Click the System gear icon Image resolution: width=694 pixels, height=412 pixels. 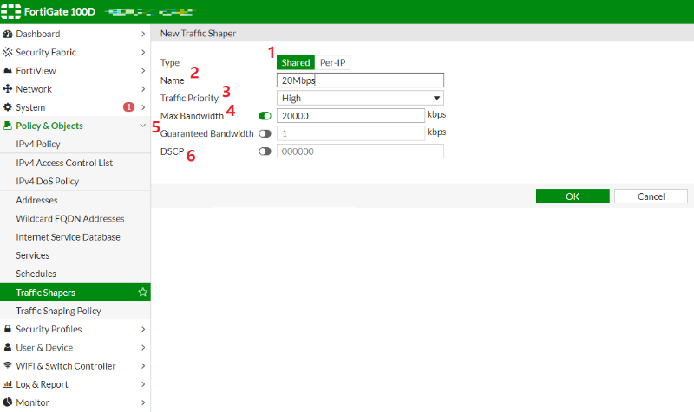pos(8,107)
